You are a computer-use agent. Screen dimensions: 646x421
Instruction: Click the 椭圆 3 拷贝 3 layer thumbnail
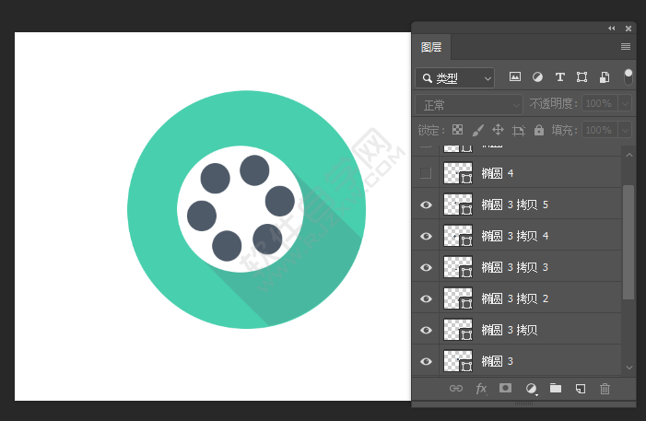[x=457, y=267]
